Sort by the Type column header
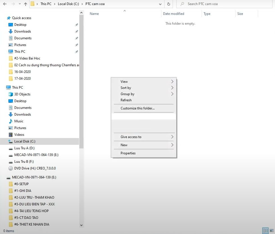Screen dimensions: 275x234 point(207,14)
